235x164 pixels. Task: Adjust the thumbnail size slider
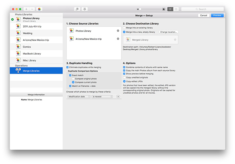[151, 9]
